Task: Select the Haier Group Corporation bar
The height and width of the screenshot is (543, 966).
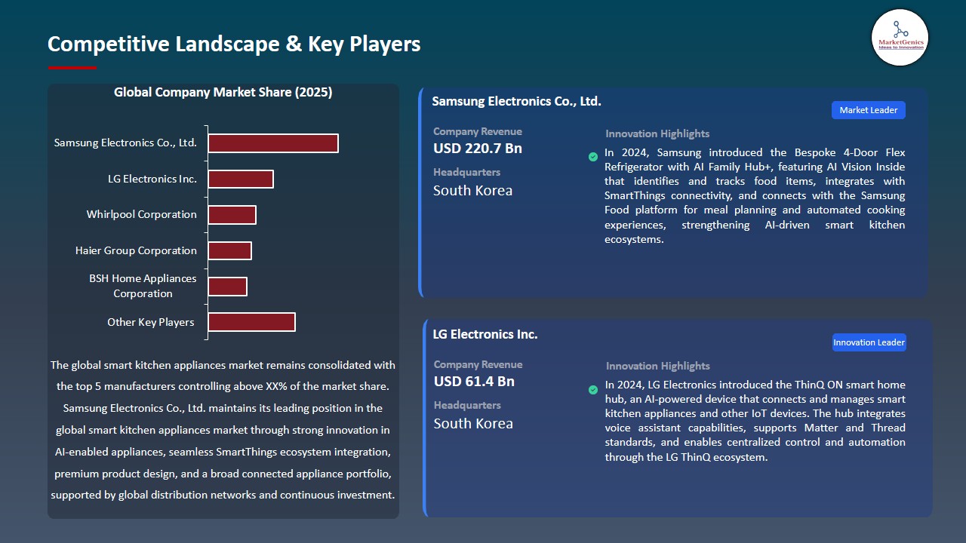Action: (230, 250)
